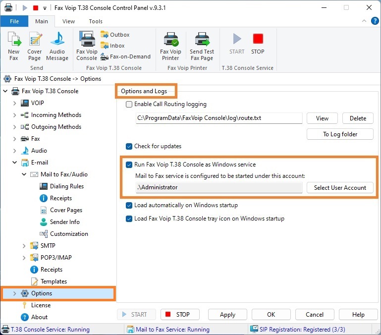Click the New Fax ribbon icon
The image size is (381, 335).
point(14,46)
